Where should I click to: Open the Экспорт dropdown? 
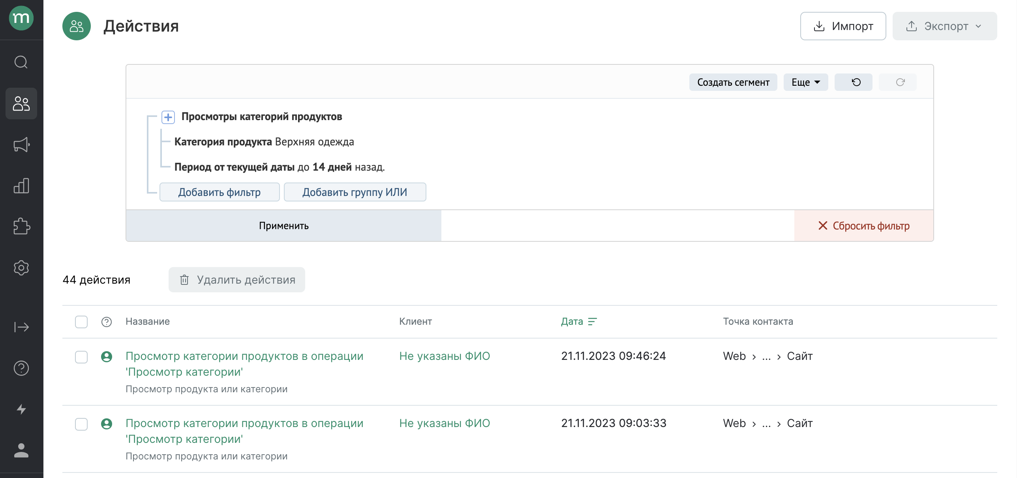pos(944,26)
